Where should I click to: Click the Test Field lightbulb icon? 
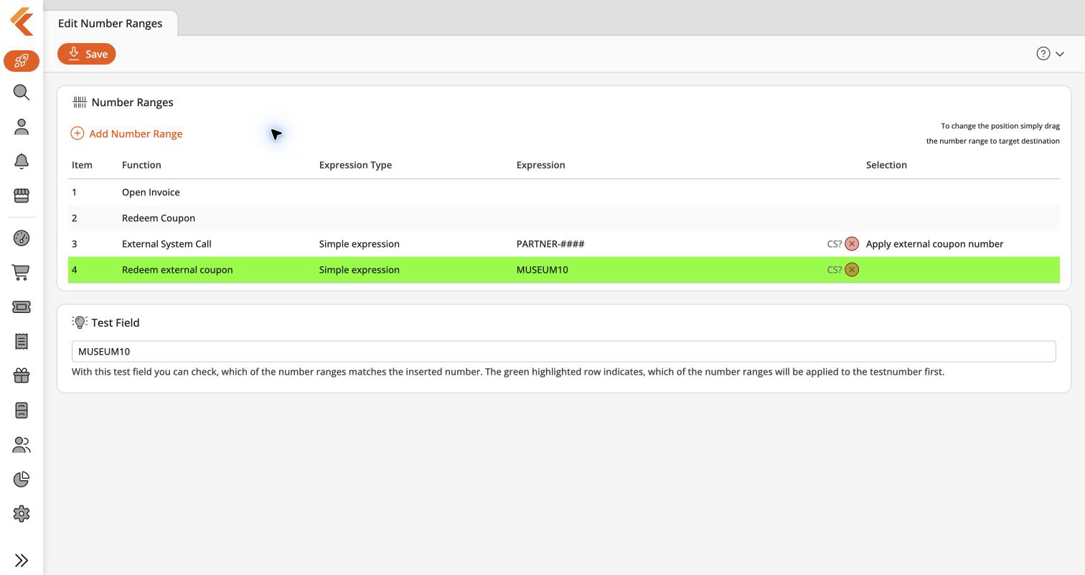[x=80, y=322]
